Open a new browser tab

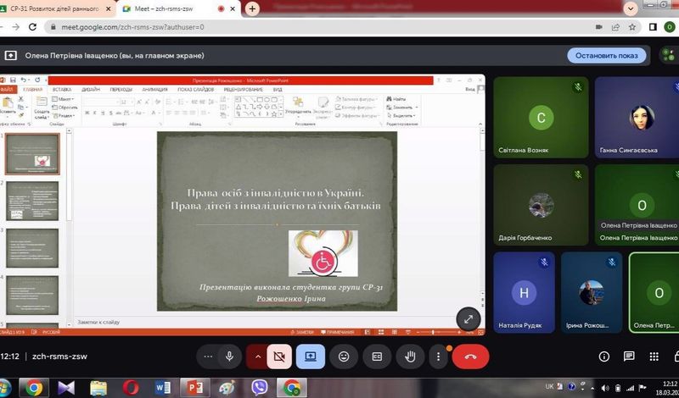(x=252, y=8)
